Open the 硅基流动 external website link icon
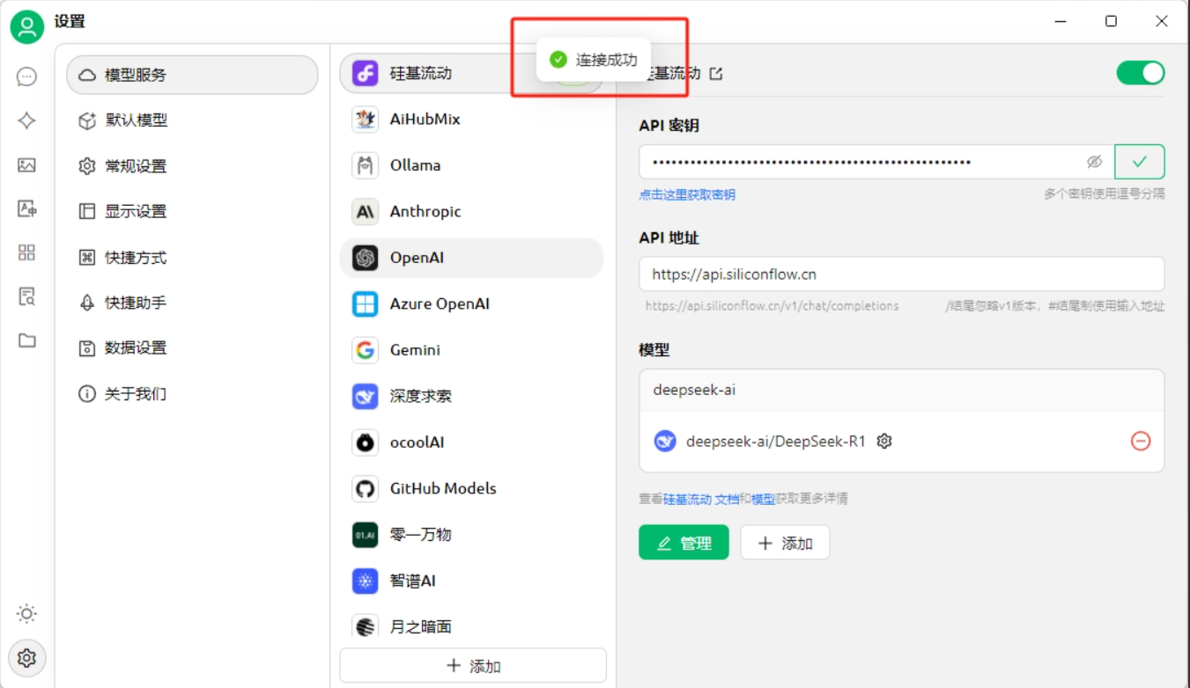The width and height of the screenshot is (1190, 688). [x=716, y=74]
